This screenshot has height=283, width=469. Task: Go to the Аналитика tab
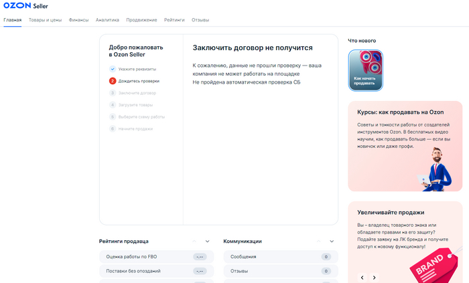(107, 20)
